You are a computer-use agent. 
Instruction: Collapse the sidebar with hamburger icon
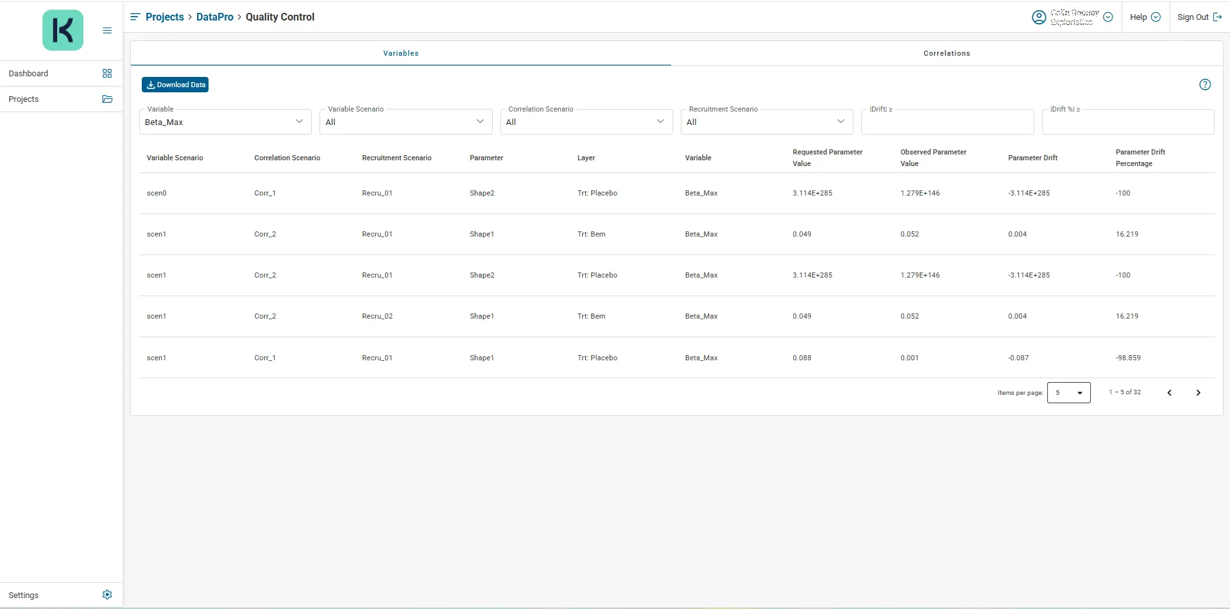click(107, 30)
